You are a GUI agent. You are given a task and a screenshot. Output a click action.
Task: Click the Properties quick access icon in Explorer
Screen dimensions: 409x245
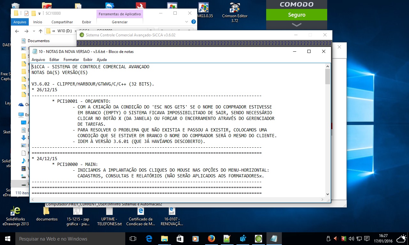27,13
